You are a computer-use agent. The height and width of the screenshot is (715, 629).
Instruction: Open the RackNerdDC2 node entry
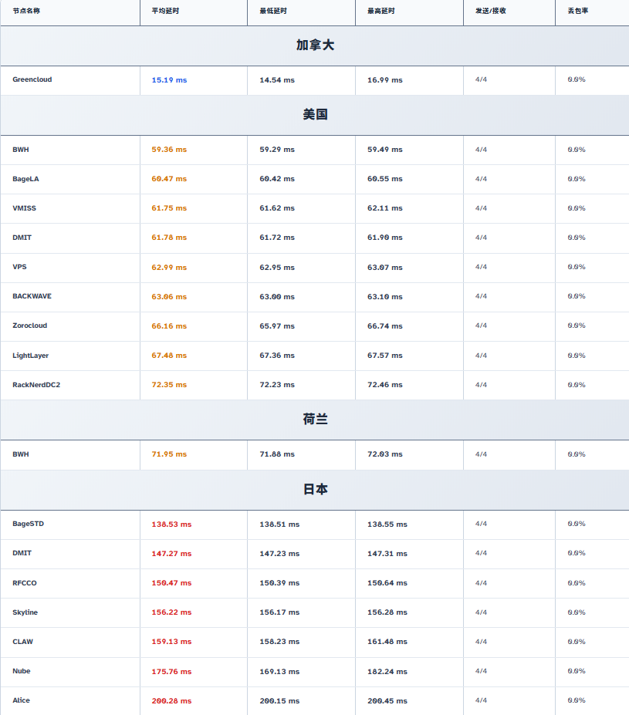(36, 385)
